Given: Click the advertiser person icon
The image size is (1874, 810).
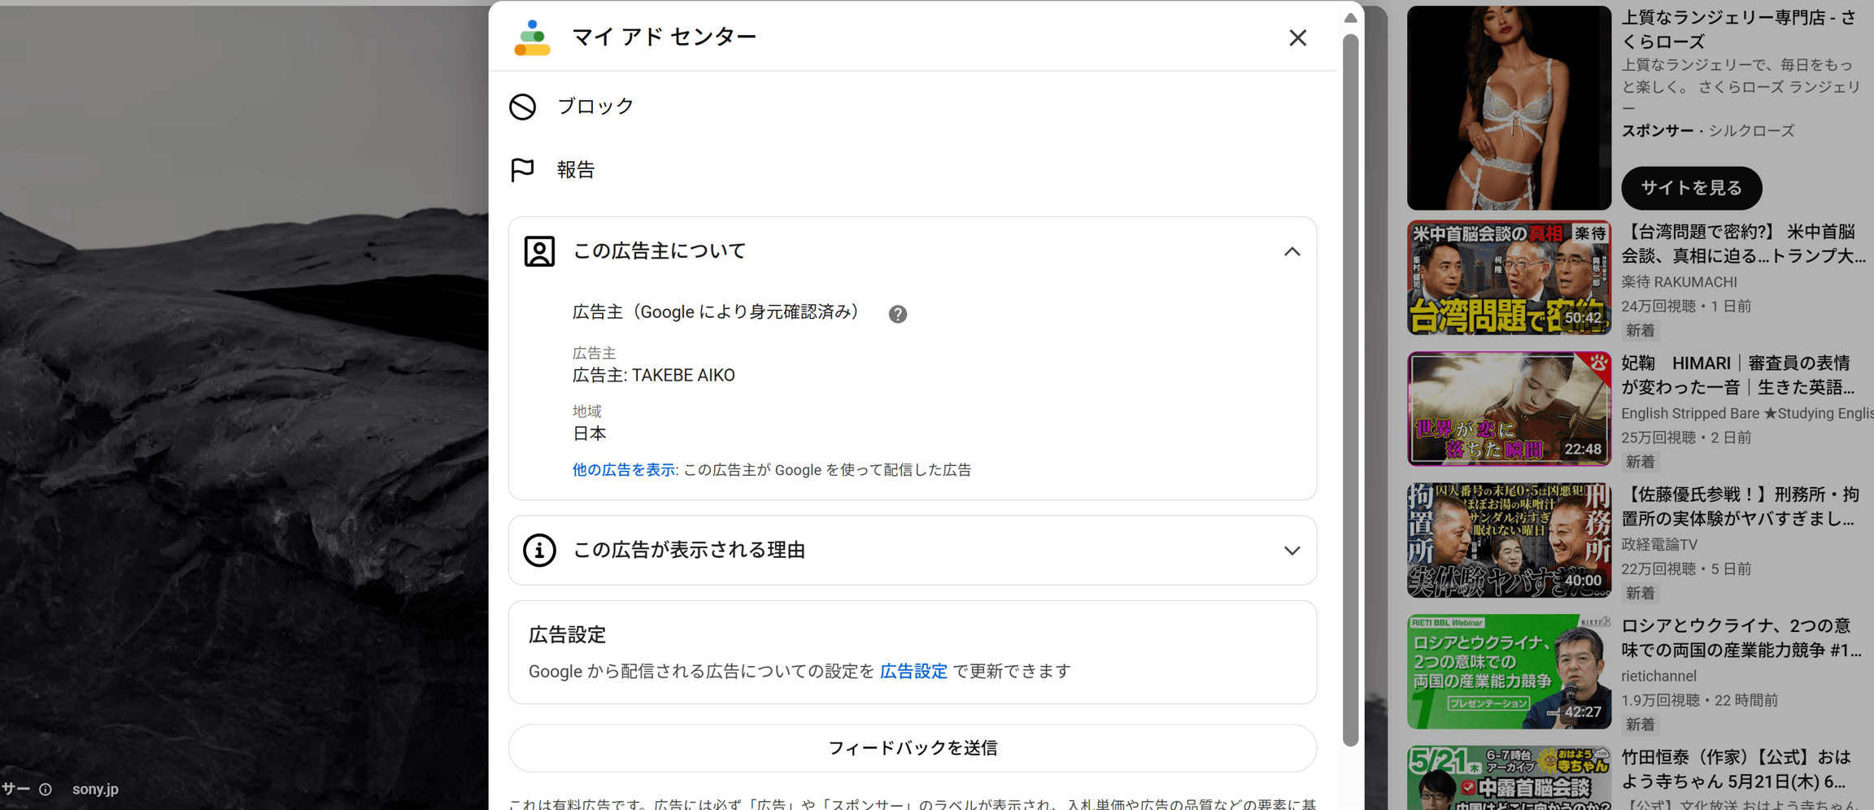Looking at the screenshot, I should 539,251.
